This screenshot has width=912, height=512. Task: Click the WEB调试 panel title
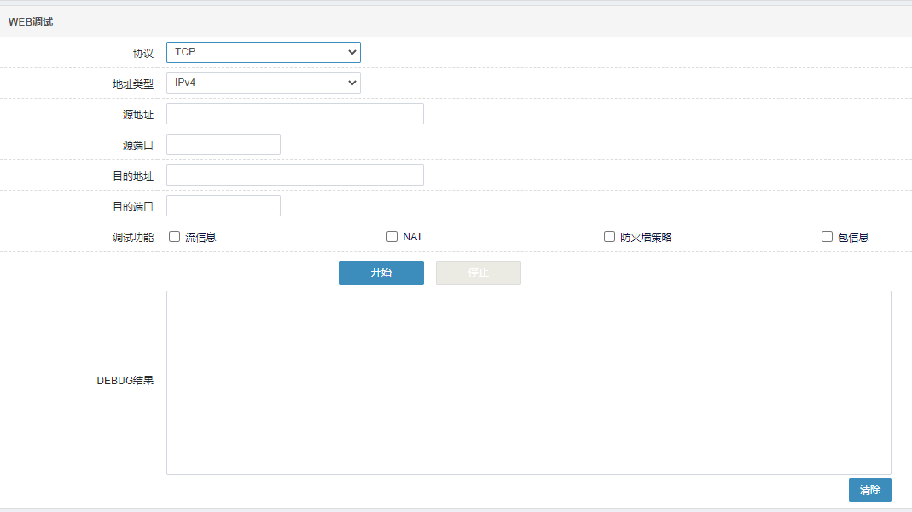[31, 22]
